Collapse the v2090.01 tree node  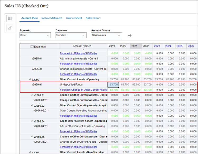31,95
